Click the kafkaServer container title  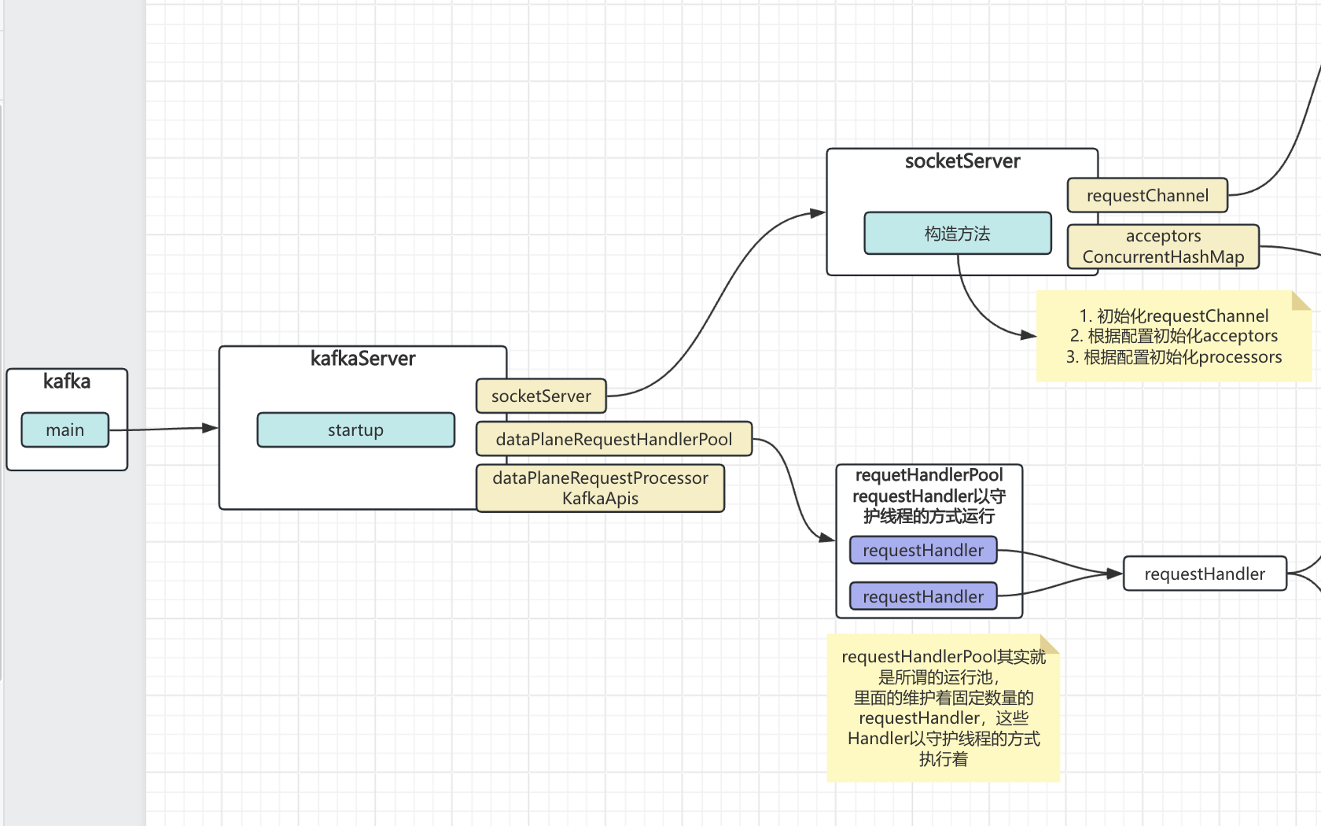pos(362,359)
